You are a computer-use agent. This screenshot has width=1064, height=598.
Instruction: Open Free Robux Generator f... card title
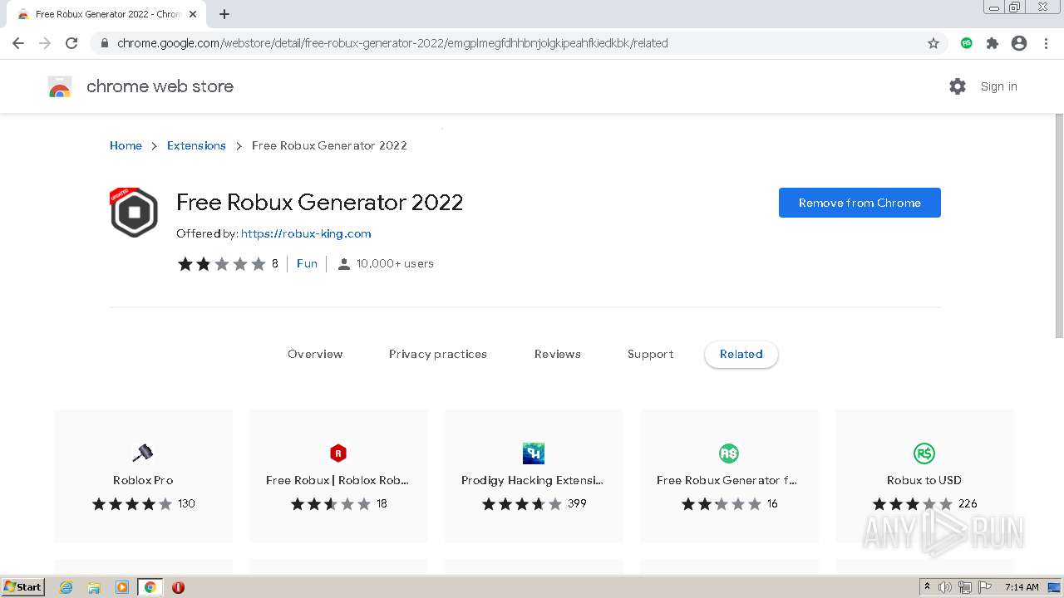coord(727,480)
